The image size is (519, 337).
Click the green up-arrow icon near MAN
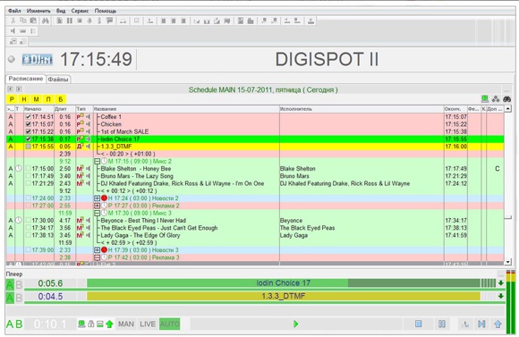[109, 324]
